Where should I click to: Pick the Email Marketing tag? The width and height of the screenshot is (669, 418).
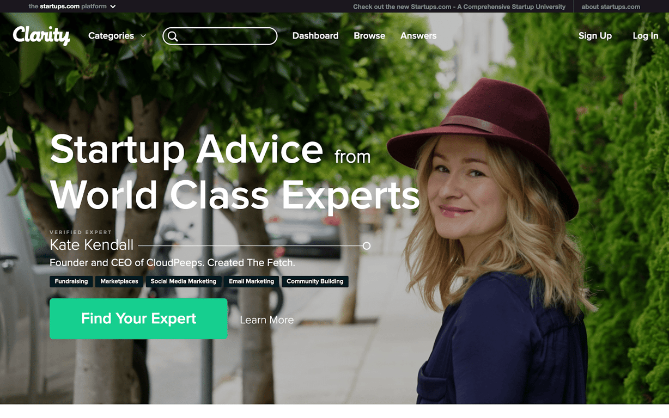pyautogui.click(x=251, y=281)
